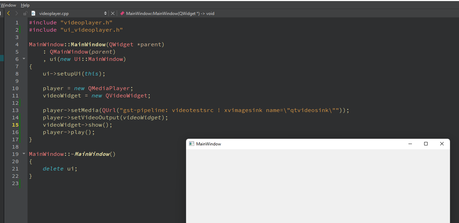This screenshot has width=459, height=223.
Task: Minimize the MainWindow preview window
Action: point(410,144)
